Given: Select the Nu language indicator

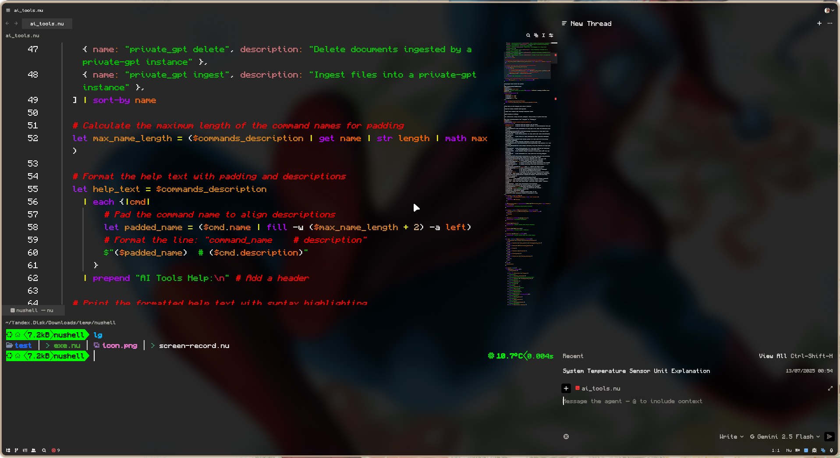Looking at the screenshot, I should (789, 450).
